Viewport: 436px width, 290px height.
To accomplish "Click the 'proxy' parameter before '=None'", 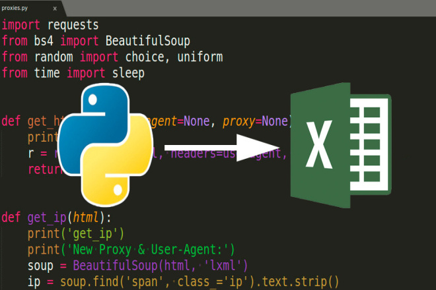I will click(x=239, y=121).
